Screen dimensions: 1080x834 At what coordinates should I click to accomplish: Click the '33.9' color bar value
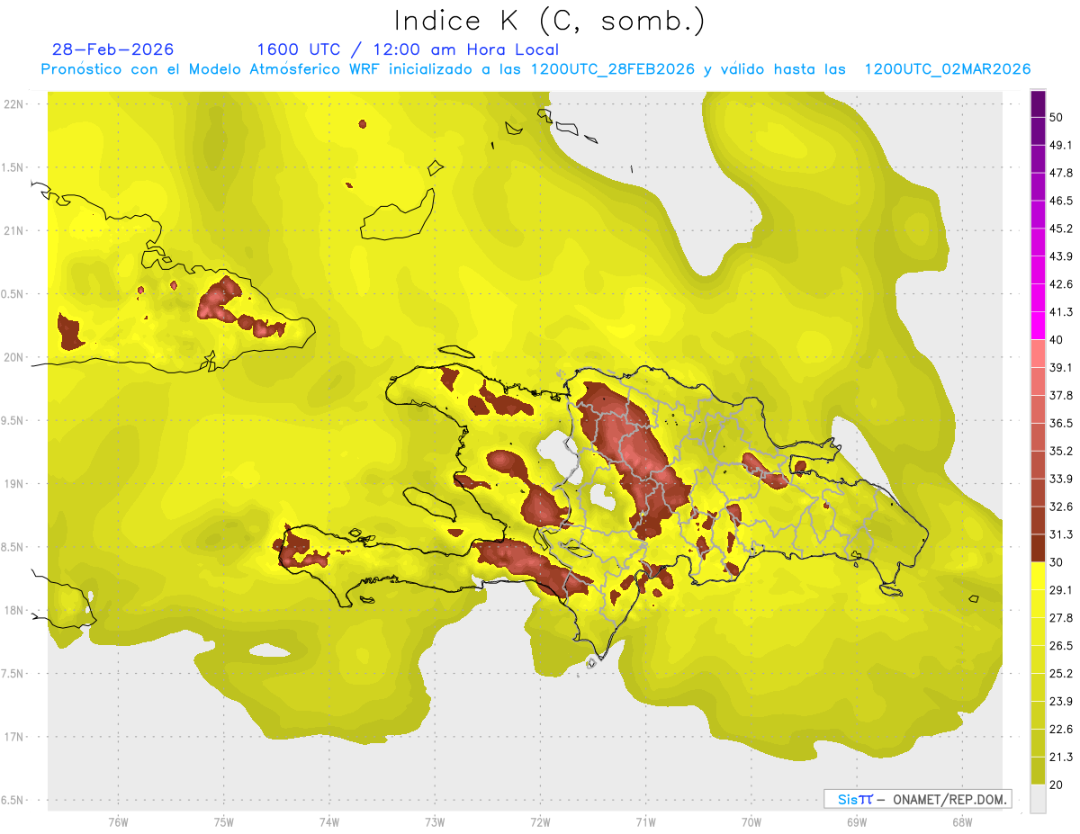(x=1061, y=479)
